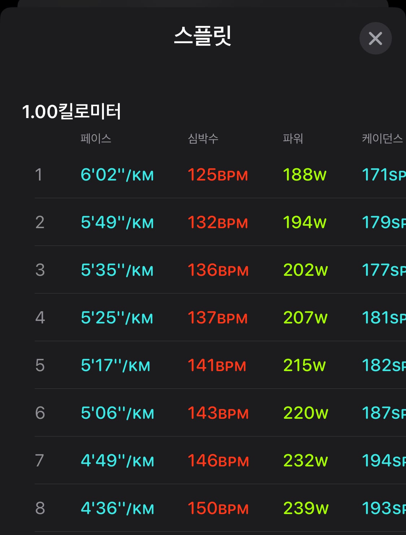Select split number 6
This screenshot has height=535, width=406.
pyautogui.click(x=40, y=413)
